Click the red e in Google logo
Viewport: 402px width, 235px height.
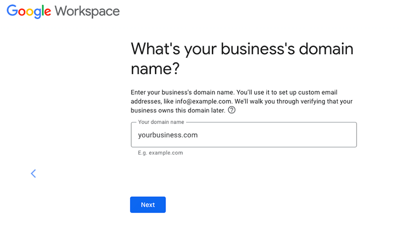click(x=48, y=12)
